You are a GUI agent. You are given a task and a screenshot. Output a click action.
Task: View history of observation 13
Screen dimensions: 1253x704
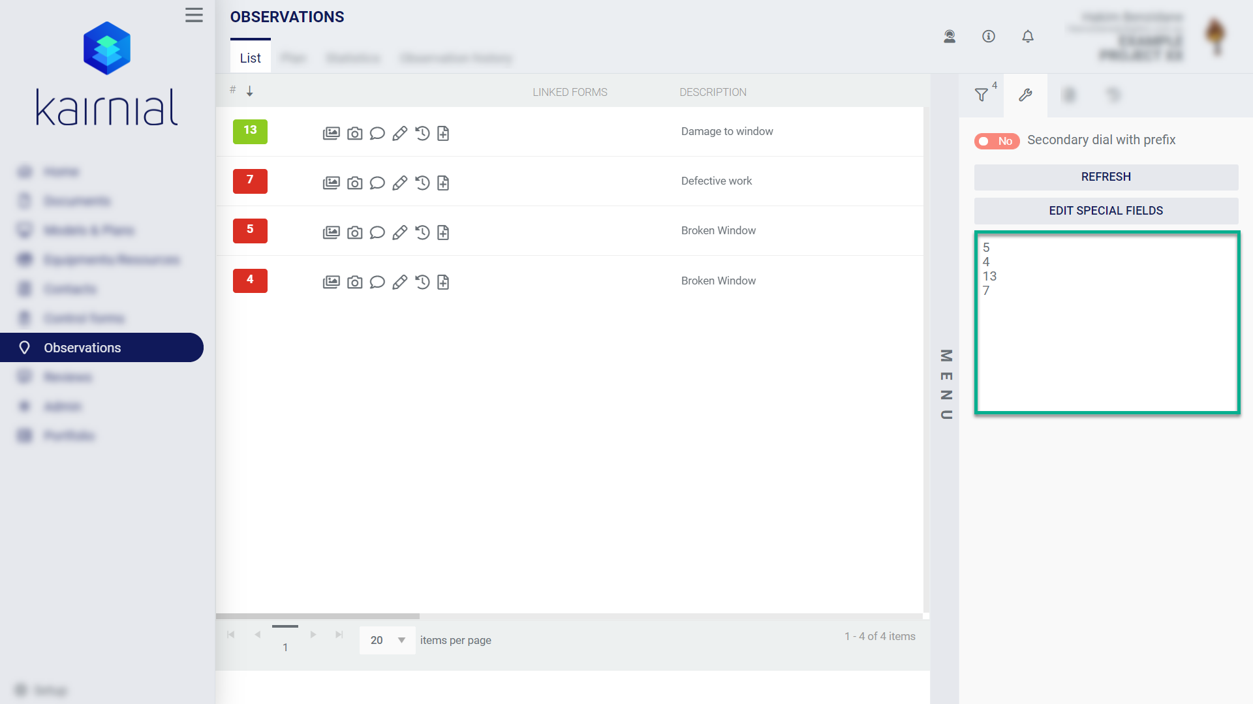[422, 133]
